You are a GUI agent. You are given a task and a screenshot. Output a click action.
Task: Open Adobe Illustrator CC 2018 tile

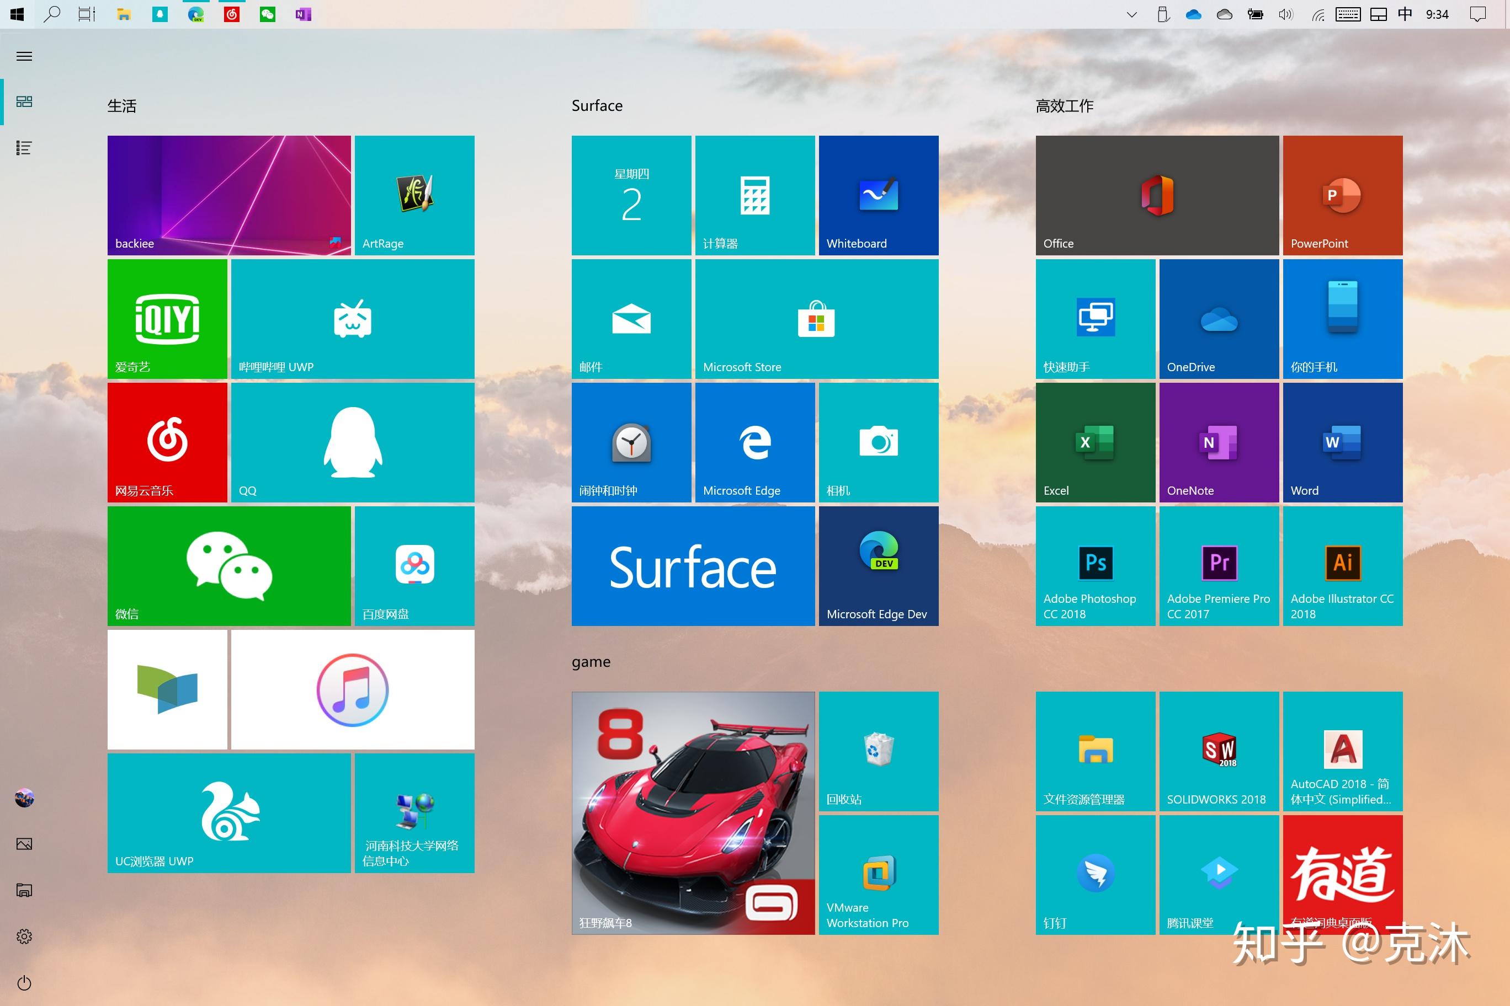tap(1343, 566)
